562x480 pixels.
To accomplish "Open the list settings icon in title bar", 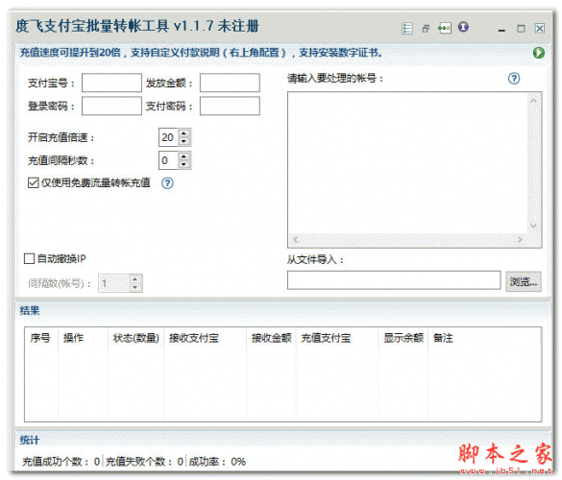I will pyautogui.click(x=407, y=28).
